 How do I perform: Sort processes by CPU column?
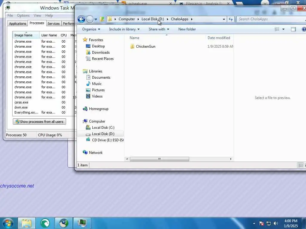point(64,35)
